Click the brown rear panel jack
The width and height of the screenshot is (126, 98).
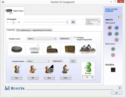coord(110,28)
